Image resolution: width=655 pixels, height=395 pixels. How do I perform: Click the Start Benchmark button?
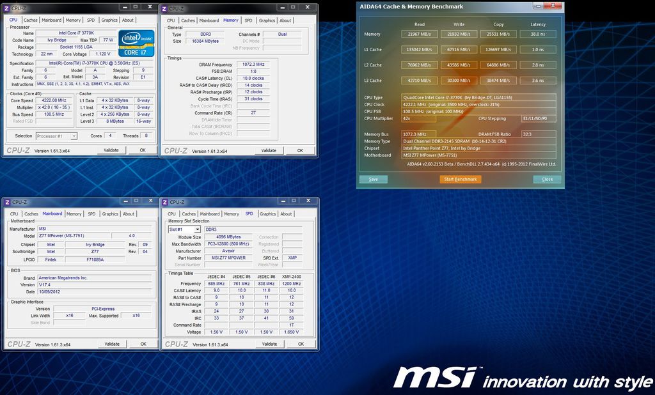(x=461, y=179)
